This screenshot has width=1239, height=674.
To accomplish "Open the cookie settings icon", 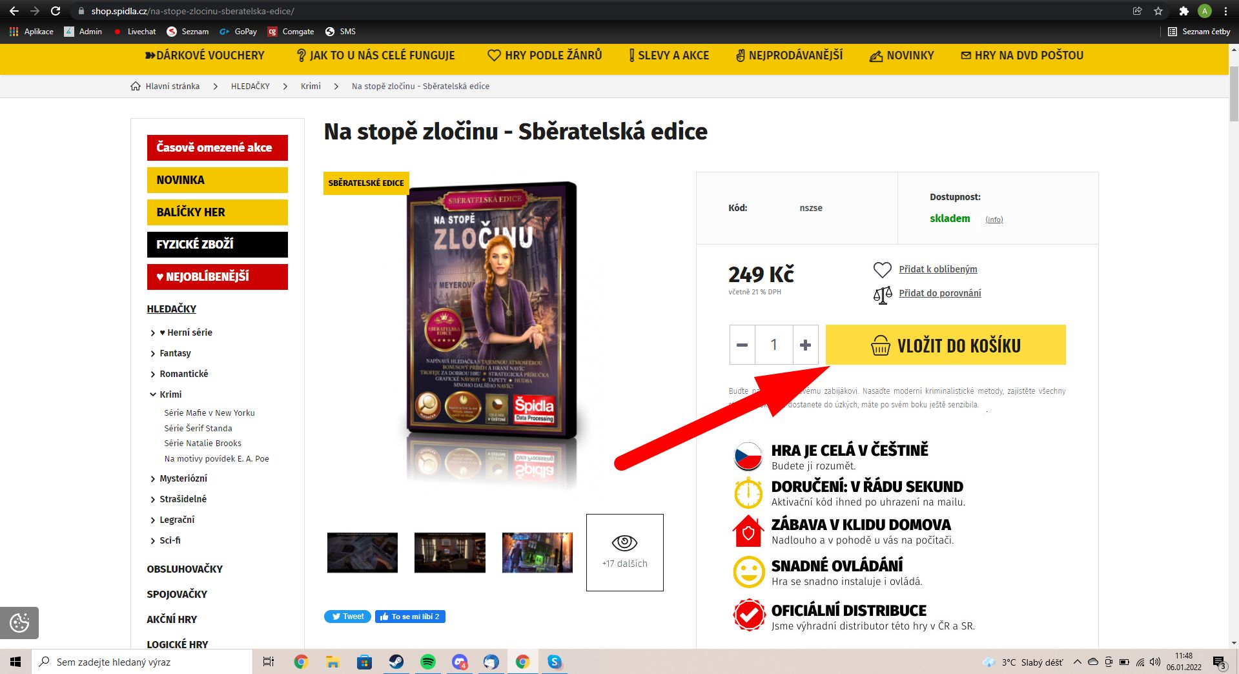I will (x=19, y=622).
